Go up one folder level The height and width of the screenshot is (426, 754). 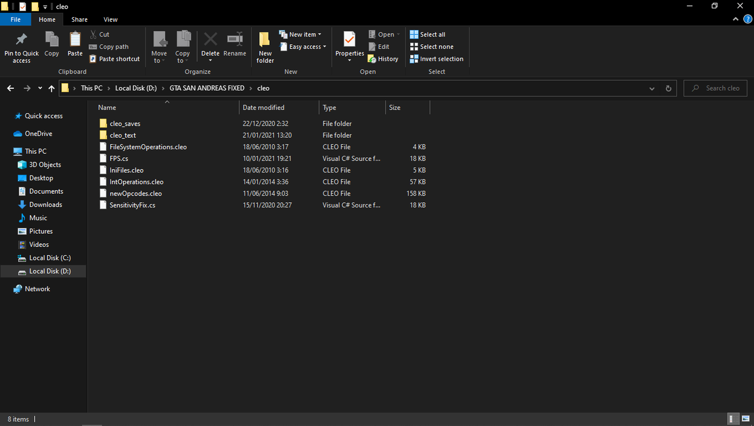tap(51, 88)
